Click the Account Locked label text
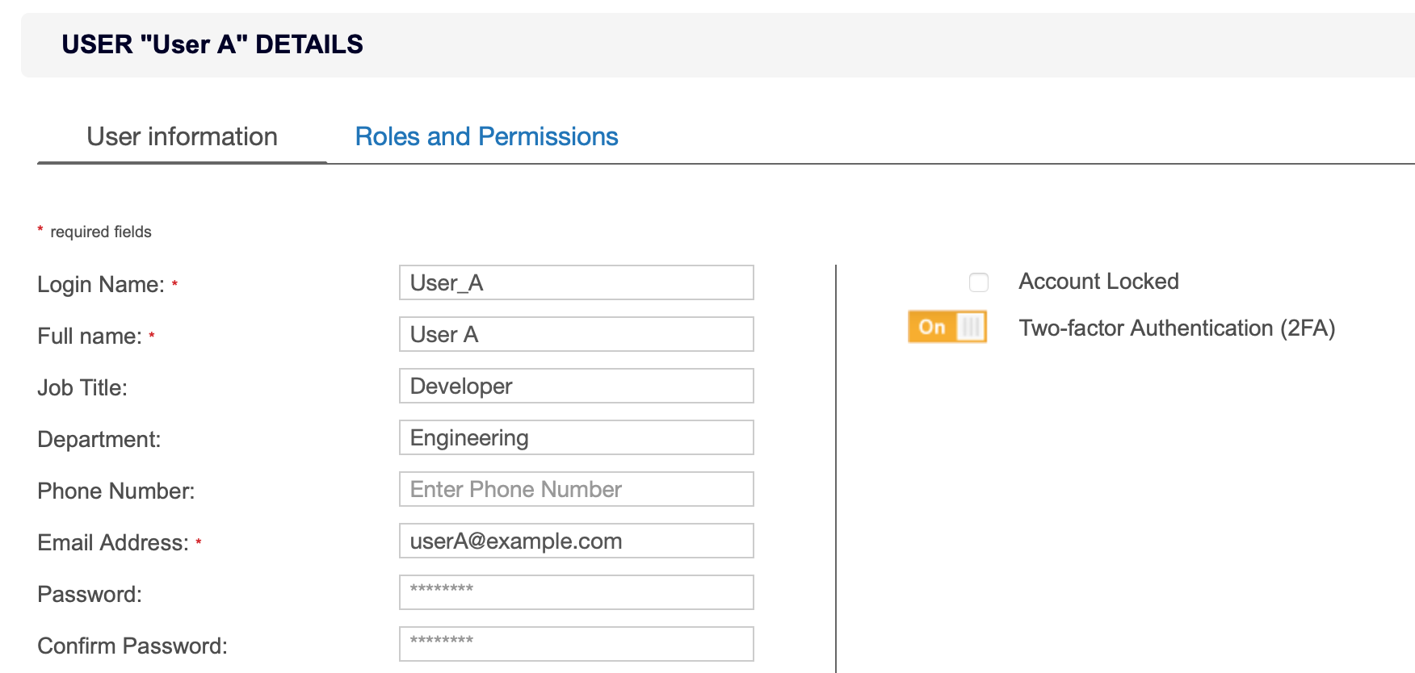The height and width of the screenshot is (673, 1415). click(x=1098, y=282)
